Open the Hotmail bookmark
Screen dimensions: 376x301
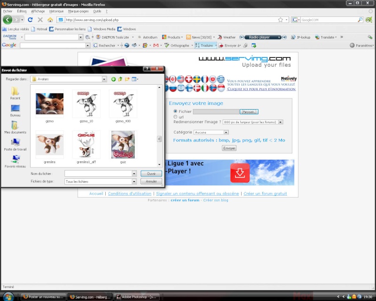[x=39, y=29]
